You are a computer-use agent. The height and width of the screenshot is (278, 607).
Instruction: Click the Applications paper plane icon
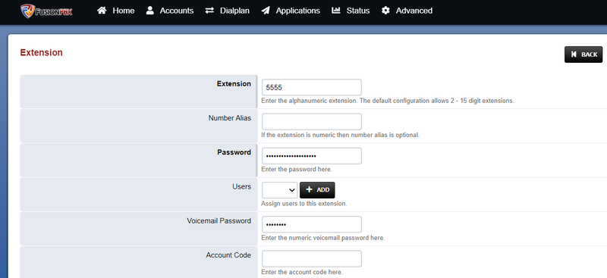click(266, 11)
